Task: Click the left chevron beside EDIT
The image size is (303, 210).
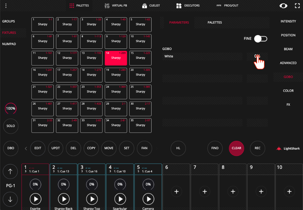Action: tap(26, 148)
